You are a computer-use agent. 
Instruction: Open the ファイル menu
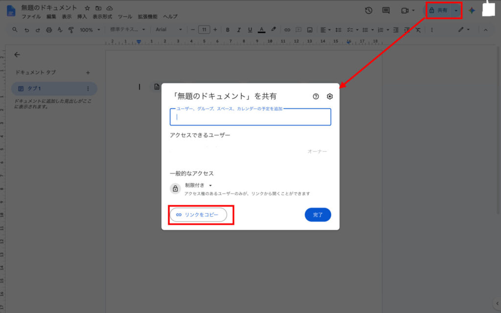[31, 17]
